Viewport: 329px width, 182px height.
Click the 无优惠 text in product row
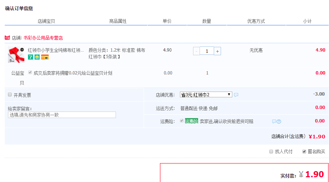click(x=256, y=50)
